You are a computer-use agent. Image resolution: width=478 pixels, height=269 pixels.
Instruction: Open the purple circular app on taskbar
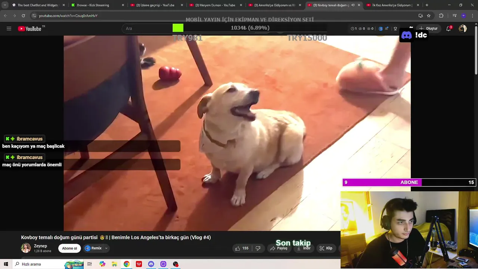(163, 264)
